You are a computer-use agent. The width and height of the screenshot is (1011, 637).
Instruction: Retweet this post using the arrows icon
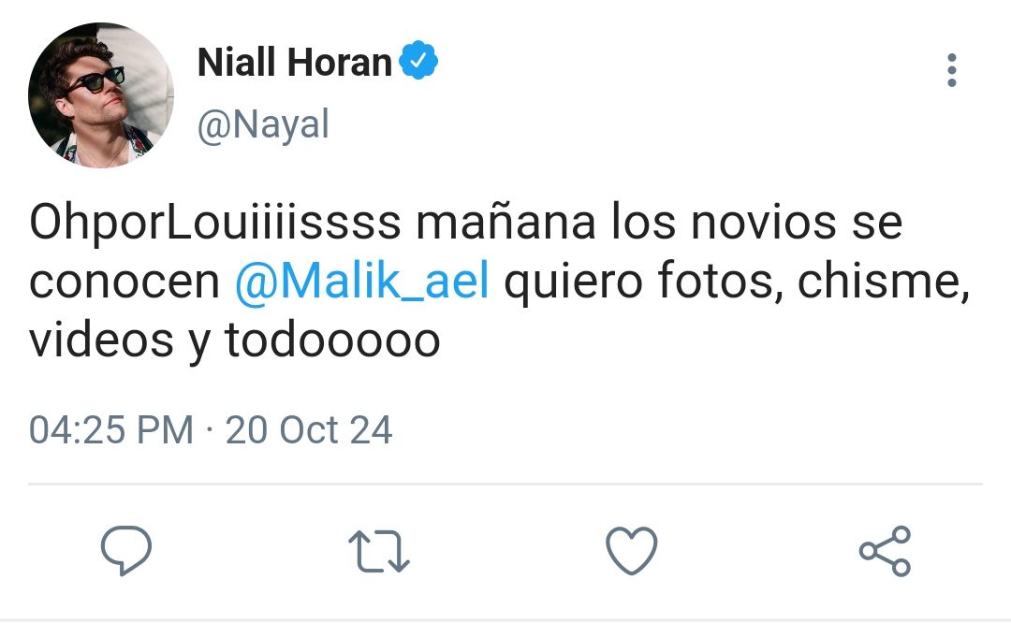pos(378,551)
